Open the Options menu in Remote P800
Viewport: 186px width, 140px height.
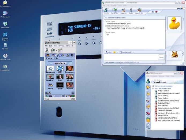(61, 46)
